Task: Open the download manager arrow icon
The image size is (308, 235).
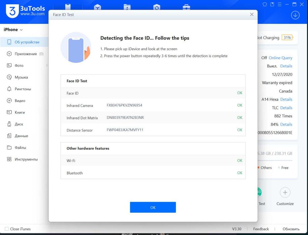Action: tap(295, 15)
